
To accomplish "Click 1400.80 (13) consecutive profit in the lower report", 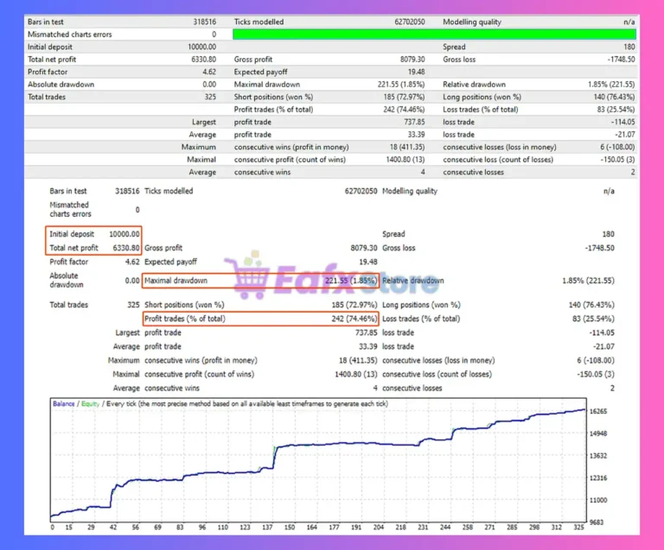I will click(x=355, y=374).
